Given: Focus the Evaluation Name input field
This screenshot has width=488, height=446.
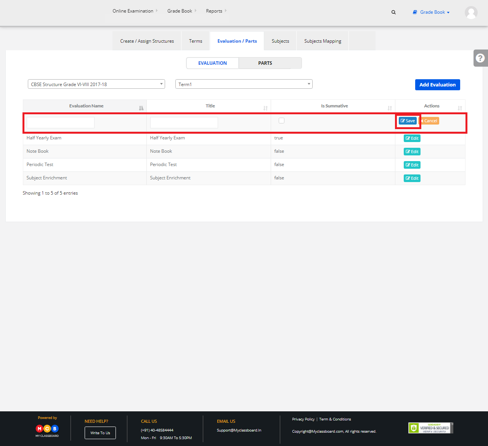Looking at the screenshot, I should tap(61, 123).
